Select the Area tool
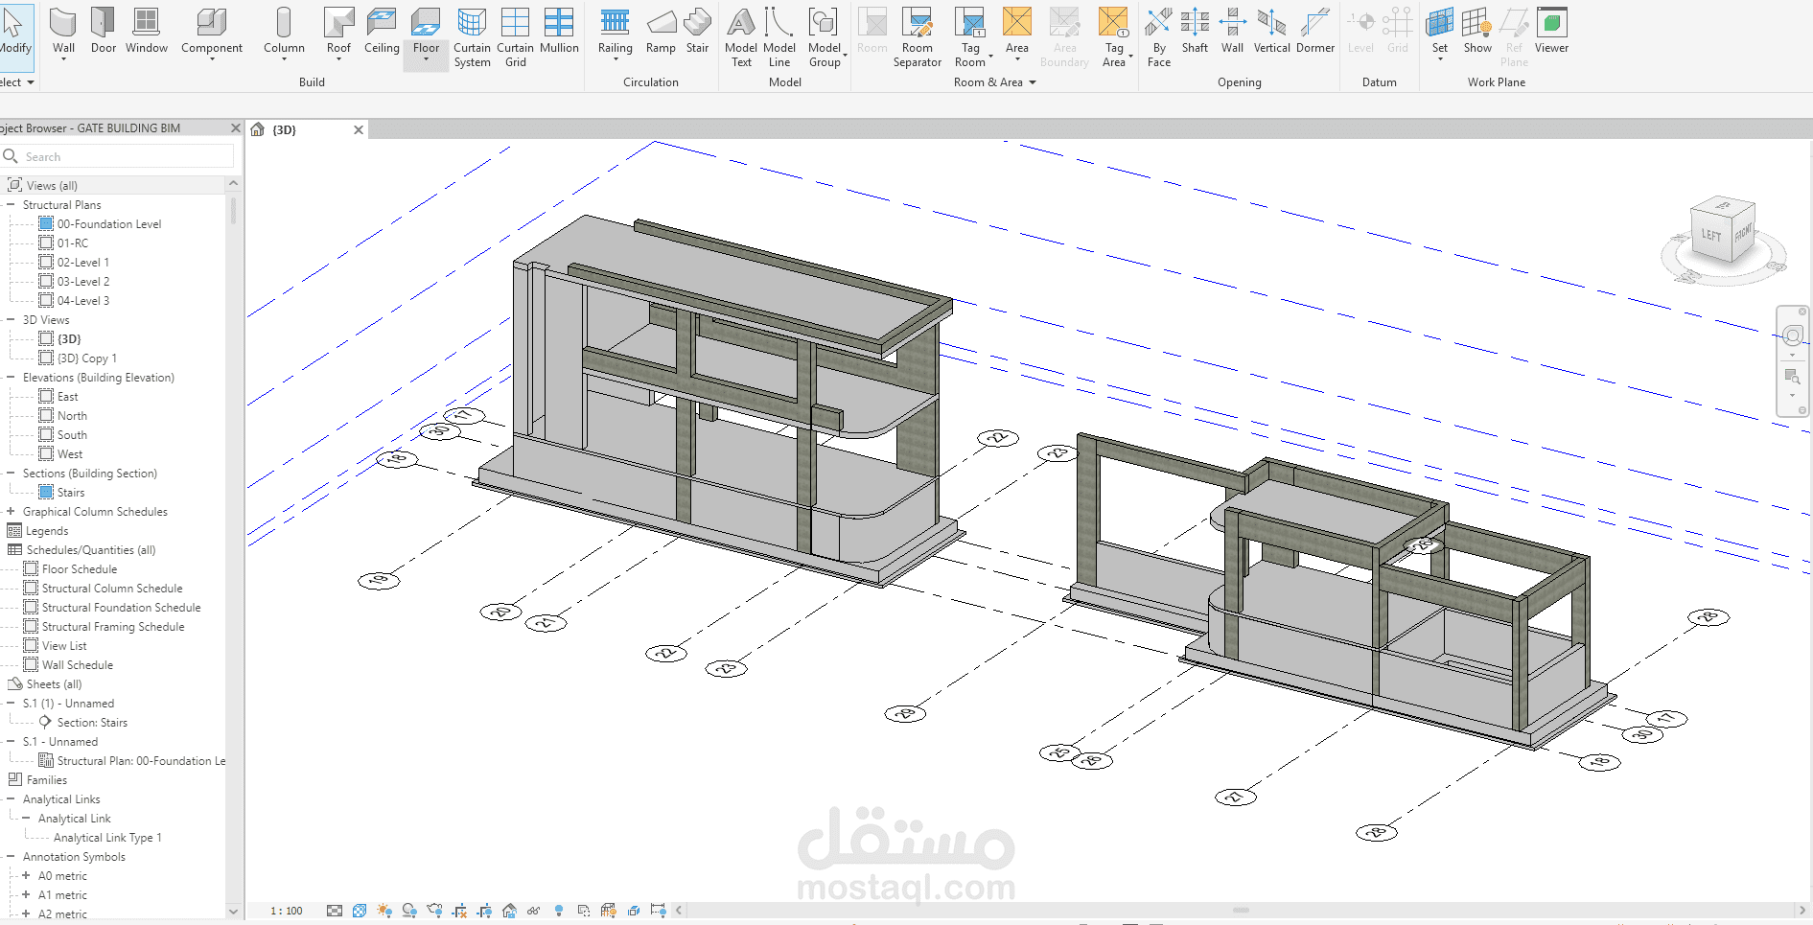Screen dimensions: 1813x925 click(1017, 33)
